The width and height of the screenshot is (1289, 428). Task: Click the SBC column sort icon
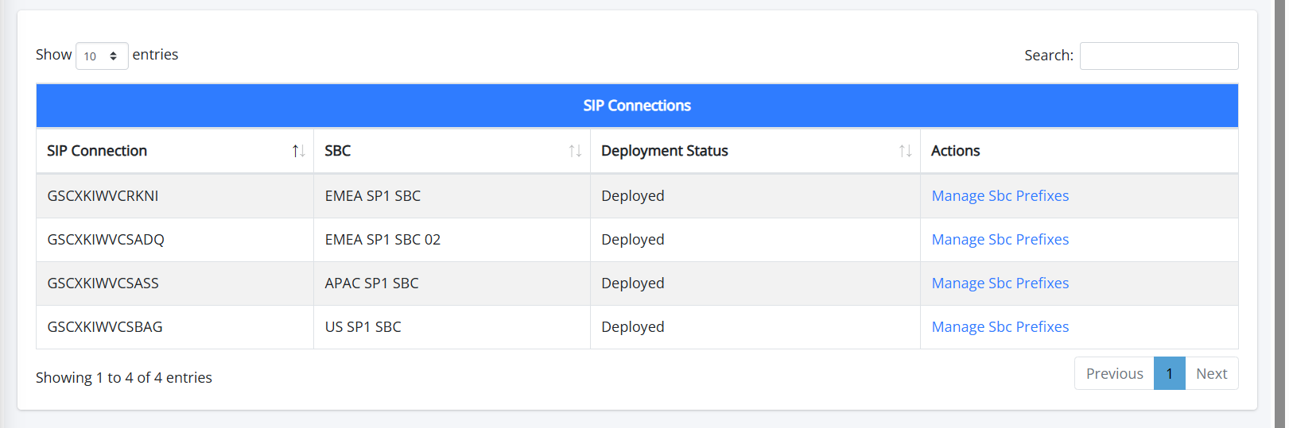(575, 151)
